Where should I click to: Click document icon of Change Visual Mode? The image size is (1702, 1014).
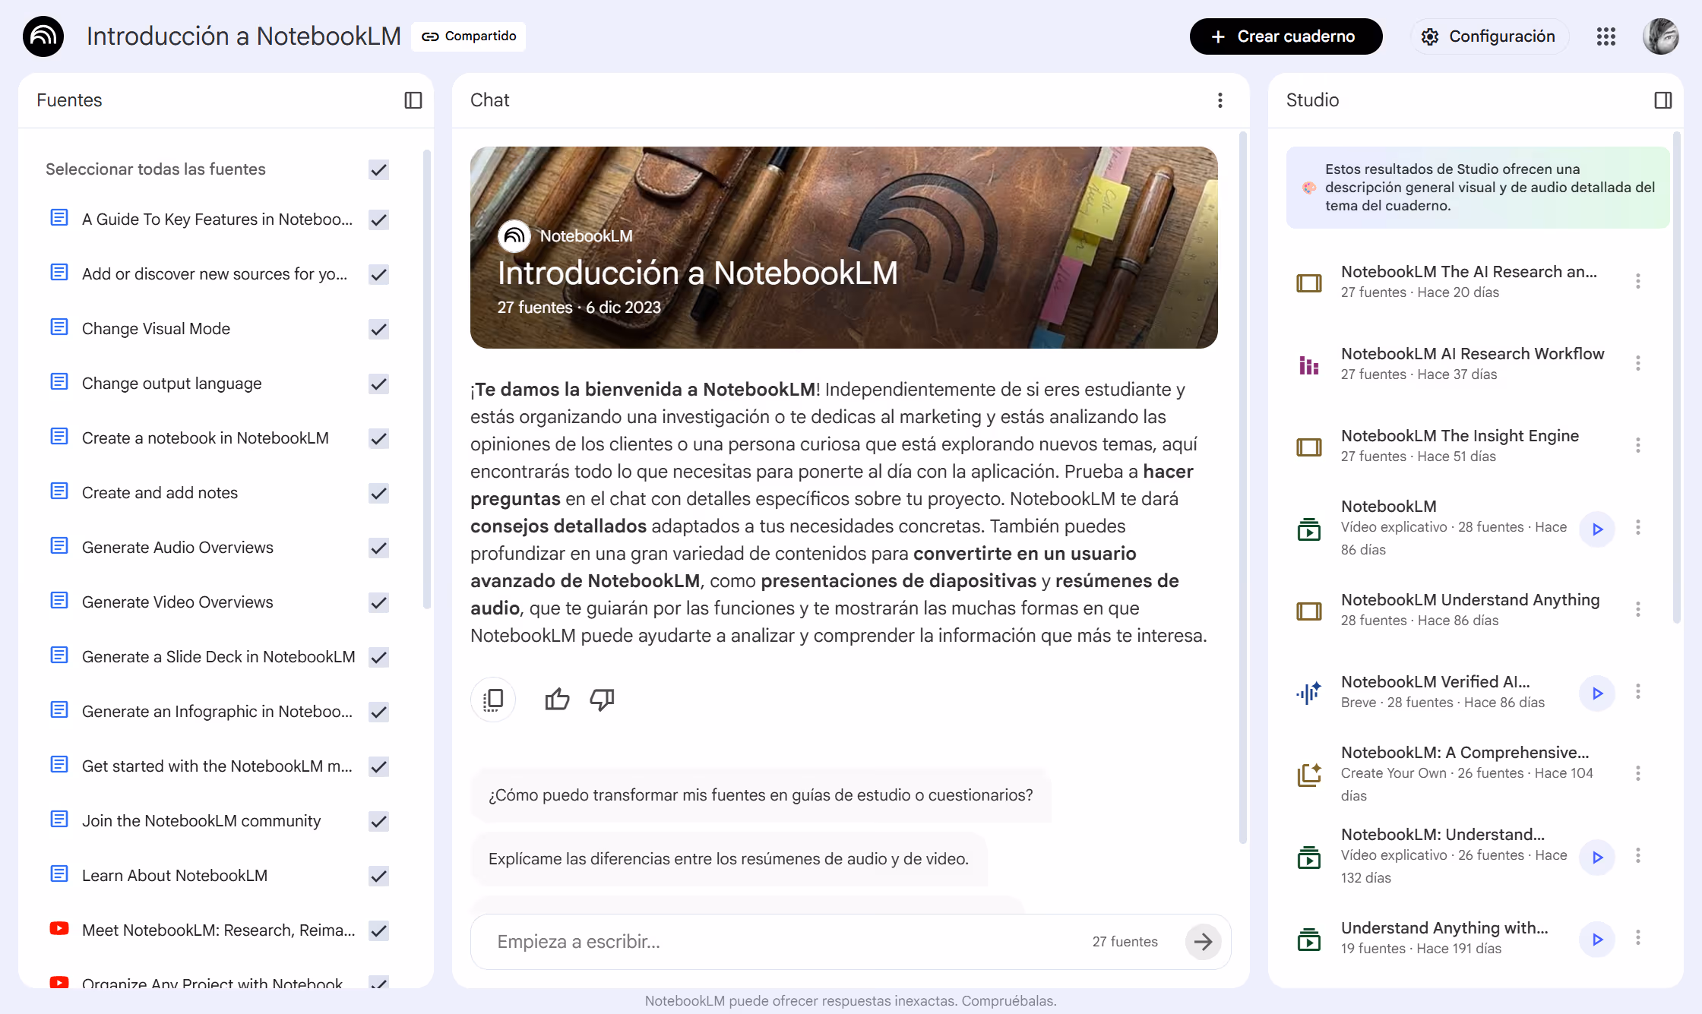click(x=59, y=327)
